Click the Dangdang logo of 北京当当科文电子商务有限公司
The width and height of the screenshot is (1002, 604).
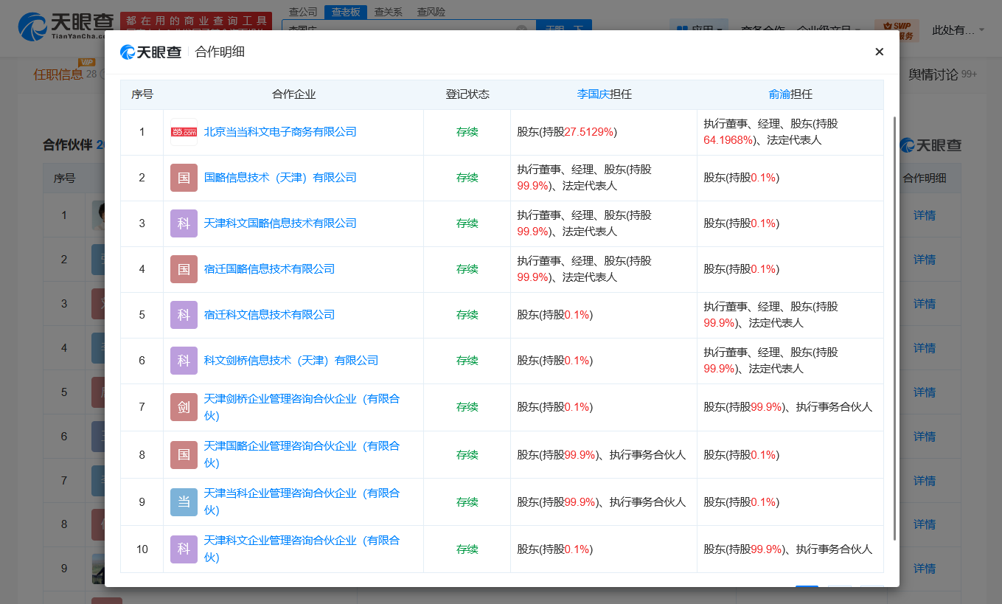pos(184,132)
